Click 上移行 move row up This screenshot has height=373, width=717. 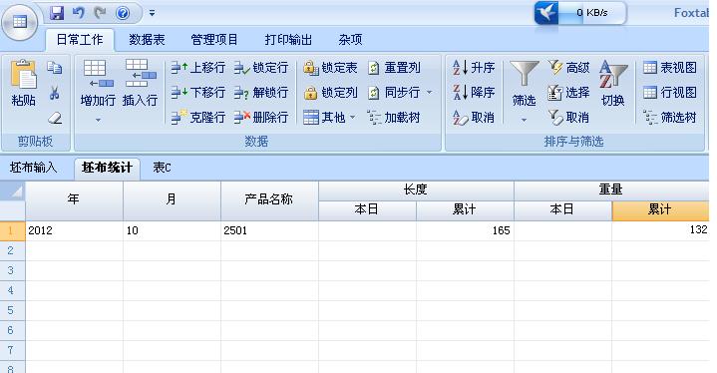click(198, 68)
